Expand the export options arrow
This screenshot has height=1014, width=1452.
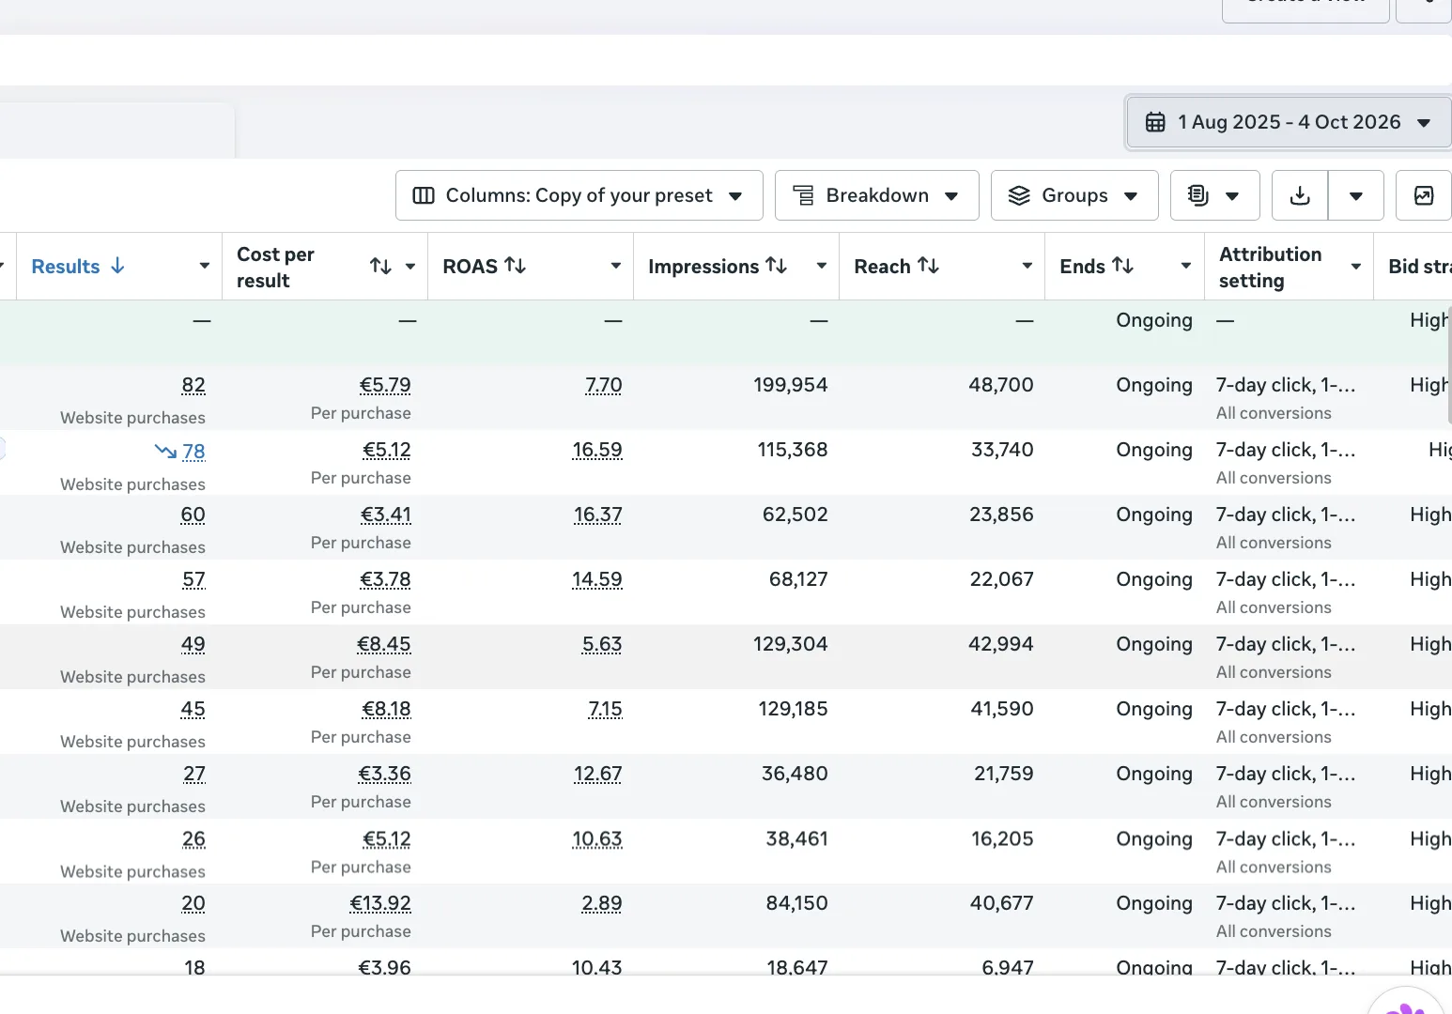pyautogui.click(x=1355, y=195)
